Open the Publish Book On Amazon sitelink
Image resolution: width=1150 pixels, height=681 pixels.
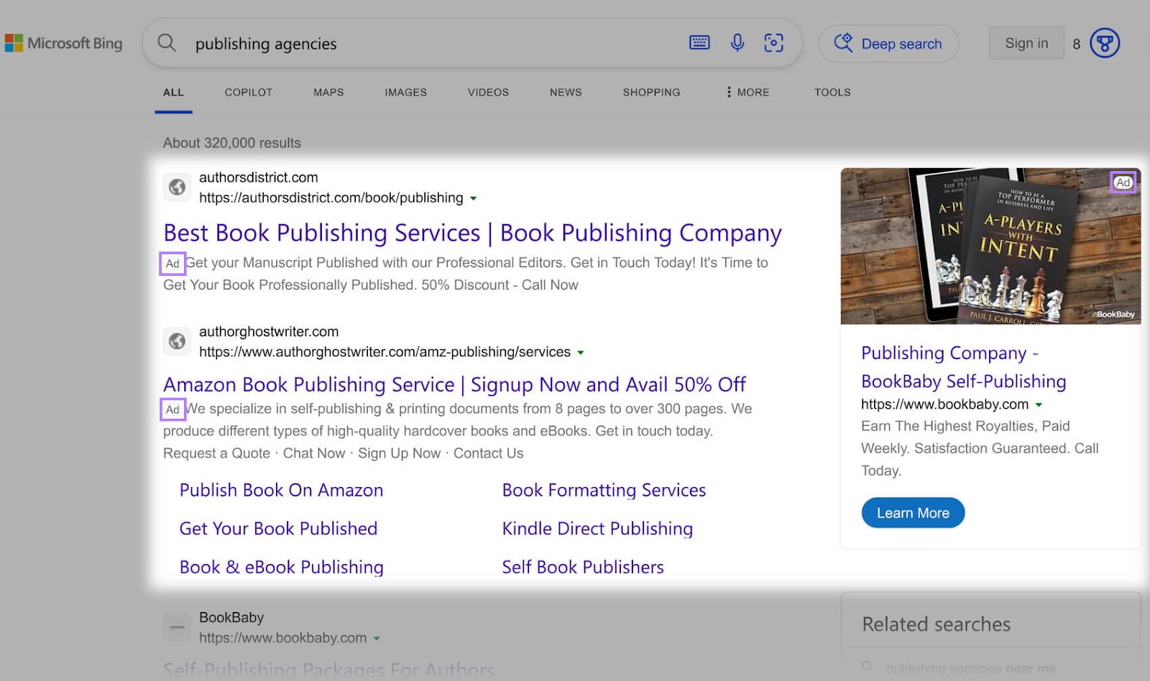click(x=280, y=490)
